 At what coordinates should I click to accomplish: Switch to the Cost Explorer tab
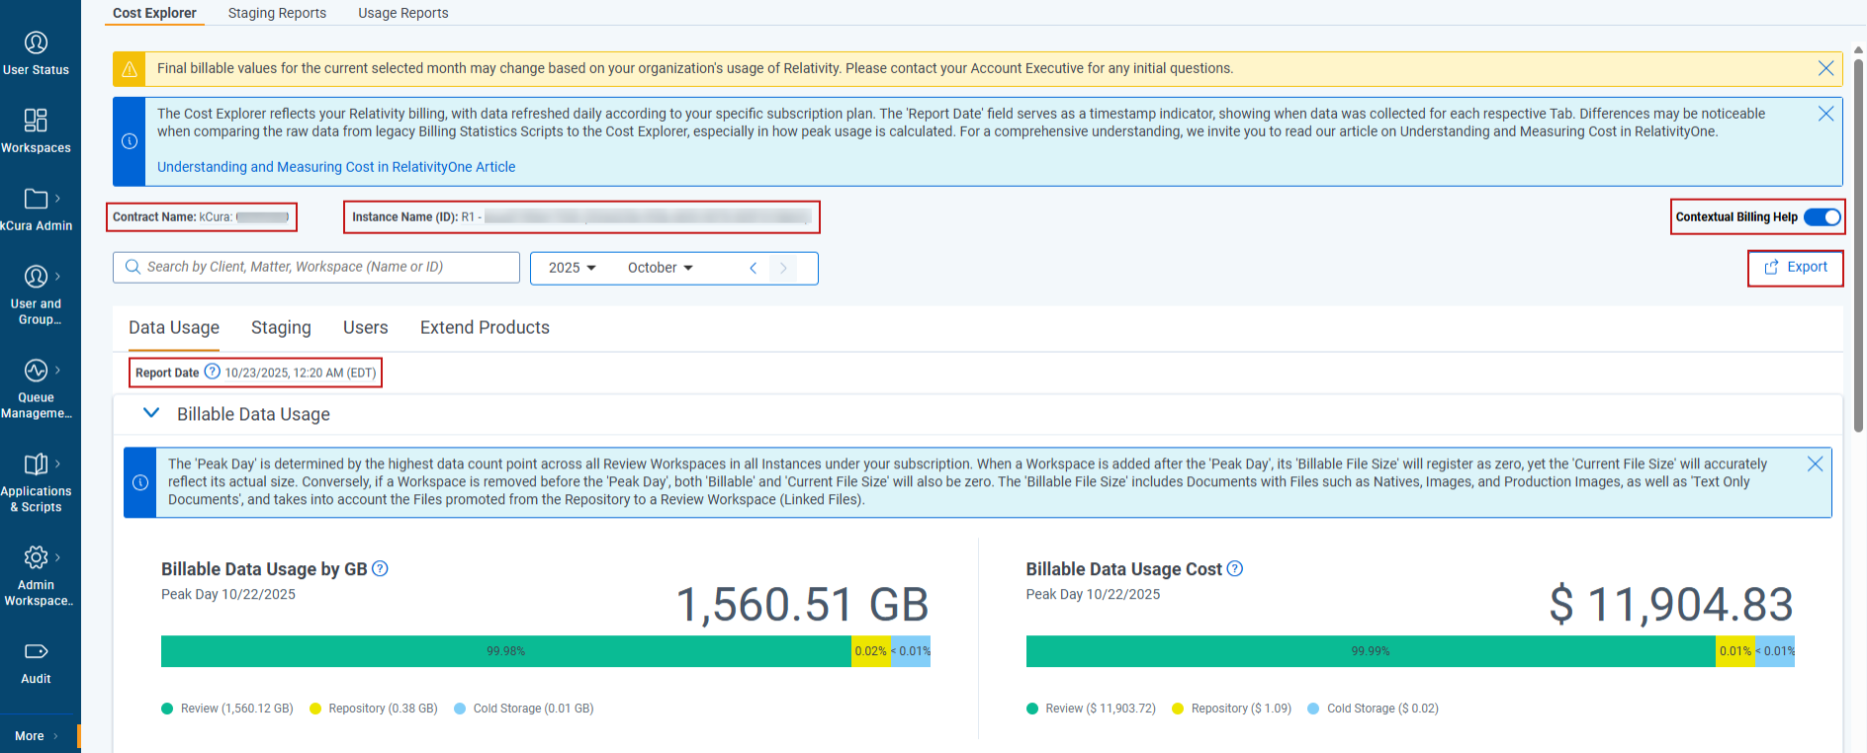[x=154, y=13]
